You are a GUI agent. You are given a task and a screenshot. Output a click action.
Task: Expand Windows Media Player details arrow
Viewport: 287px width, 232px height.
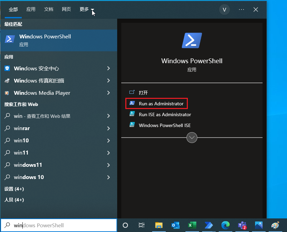(x=109, y=93)
